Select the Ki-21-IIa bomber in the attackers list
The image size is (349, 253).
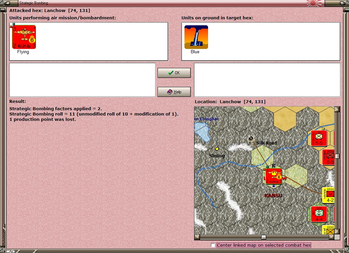point(24,37)
